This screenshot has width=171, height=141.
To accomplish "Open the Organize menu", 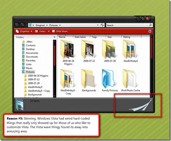I will (x=24, y=31).
